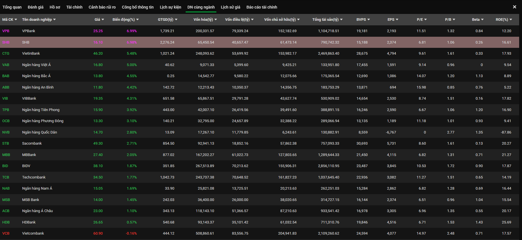522x240 pixels.
Task: Select the name Ngân hàng Phương Đông
Action: (43, 121)
